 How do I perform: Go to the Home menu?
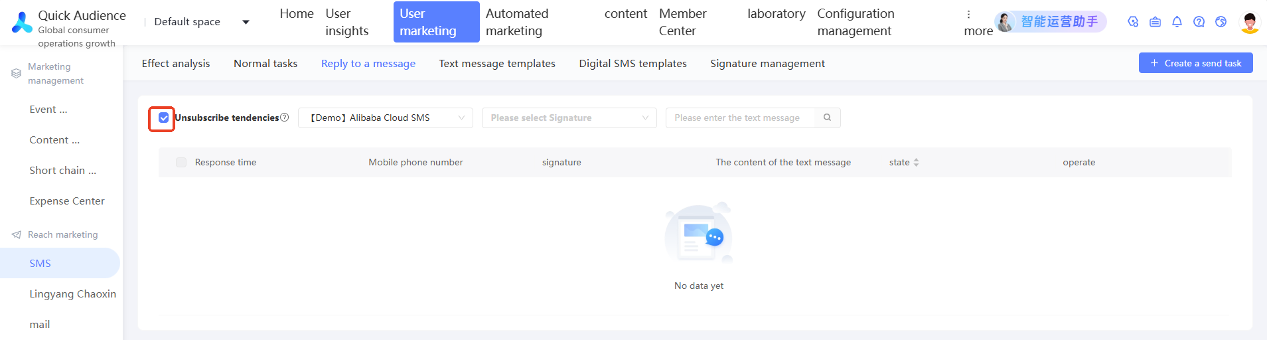pos(297,14)
